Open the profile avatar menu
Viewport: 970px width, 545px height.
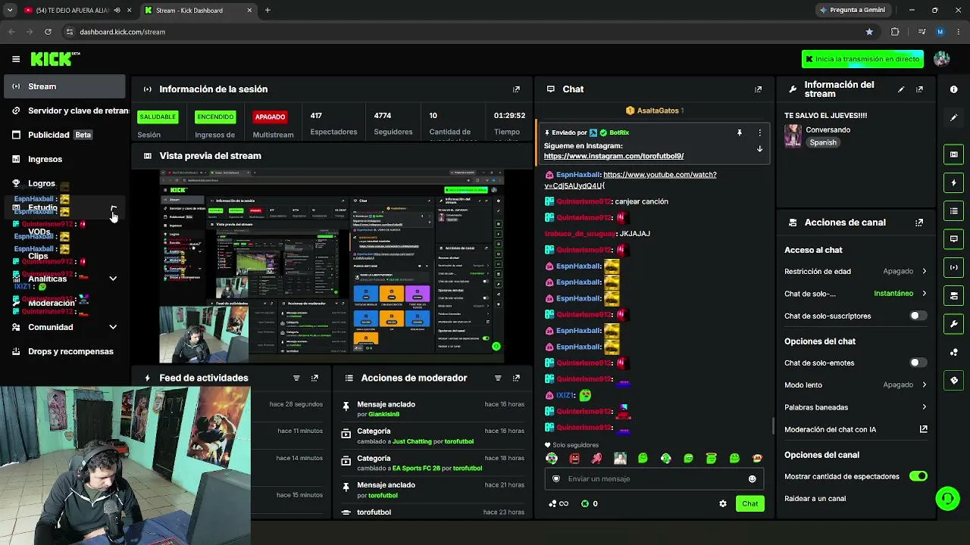click(x=942, y=59)
